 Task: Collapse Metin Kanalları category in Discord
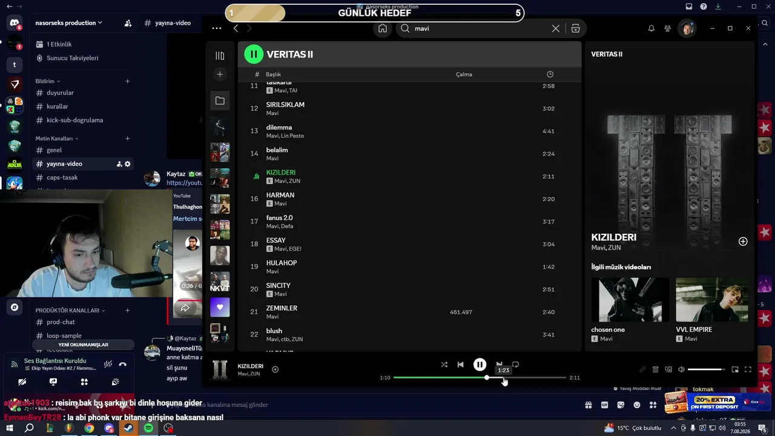click(57, 139)
